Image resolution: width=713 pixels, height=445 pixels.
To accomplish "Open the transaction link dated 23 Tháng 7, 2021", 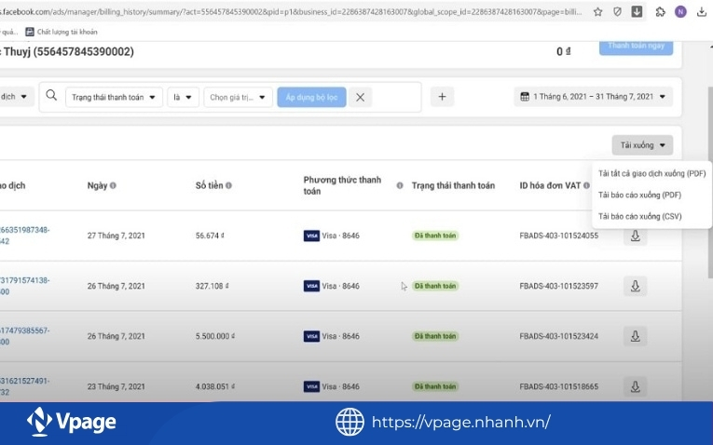I will click(24, 386).
